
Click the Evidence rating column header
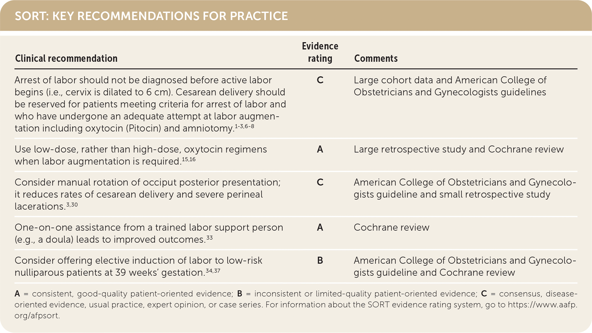coord(320,52)
